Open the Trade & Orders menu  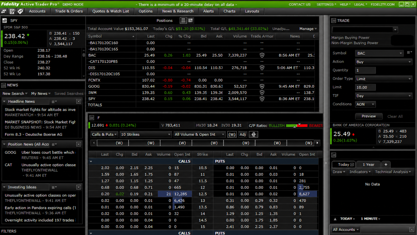click(69, 11)
